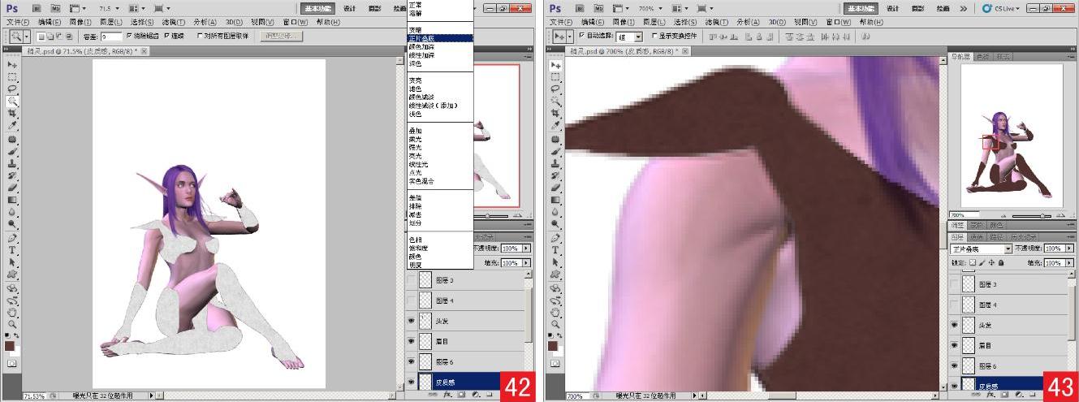
Task: Open 文件(F) menu in left window
Action: pos(18,22)
